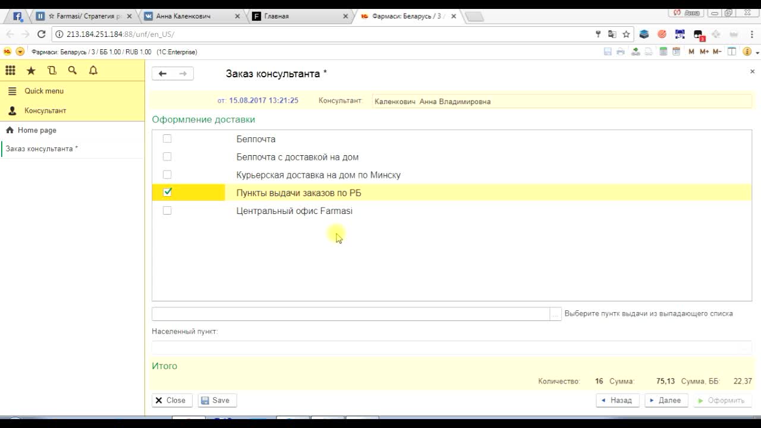Image resolution: width=761 pixels, height=428 pixels.
Task: Click the Населенный пункт field
Action: 452,347
